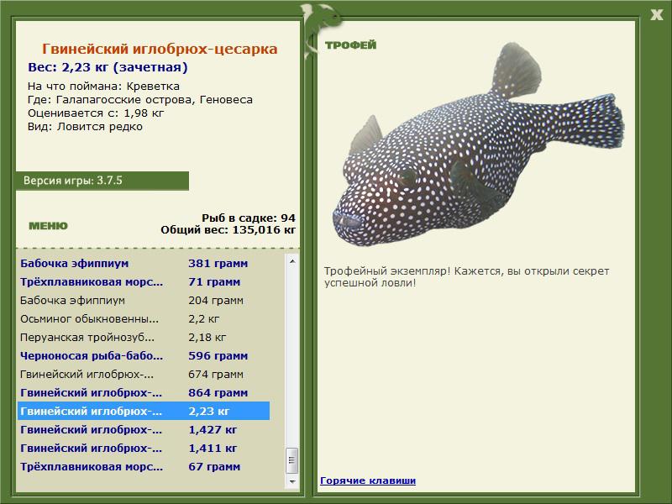The height and width of the screenshot is (504, 672).
Task: Select Гвинейский иглобрюх 1,411 кг row
Action: point(144,448)
